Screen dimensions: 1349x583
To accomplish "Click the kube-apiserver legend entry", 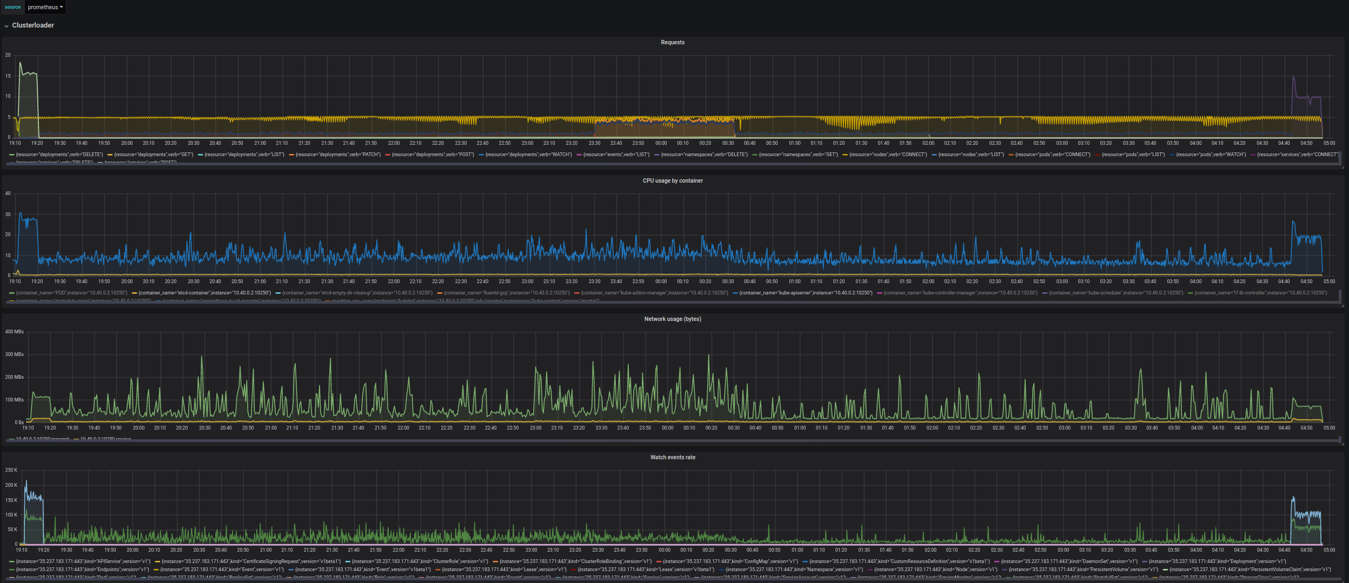I will (x=806, y=293).
